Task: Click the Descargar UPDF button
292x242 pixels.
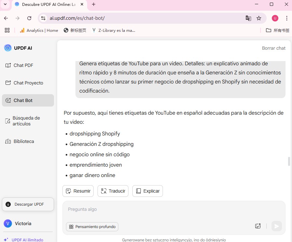Action: tap(28, 204)
